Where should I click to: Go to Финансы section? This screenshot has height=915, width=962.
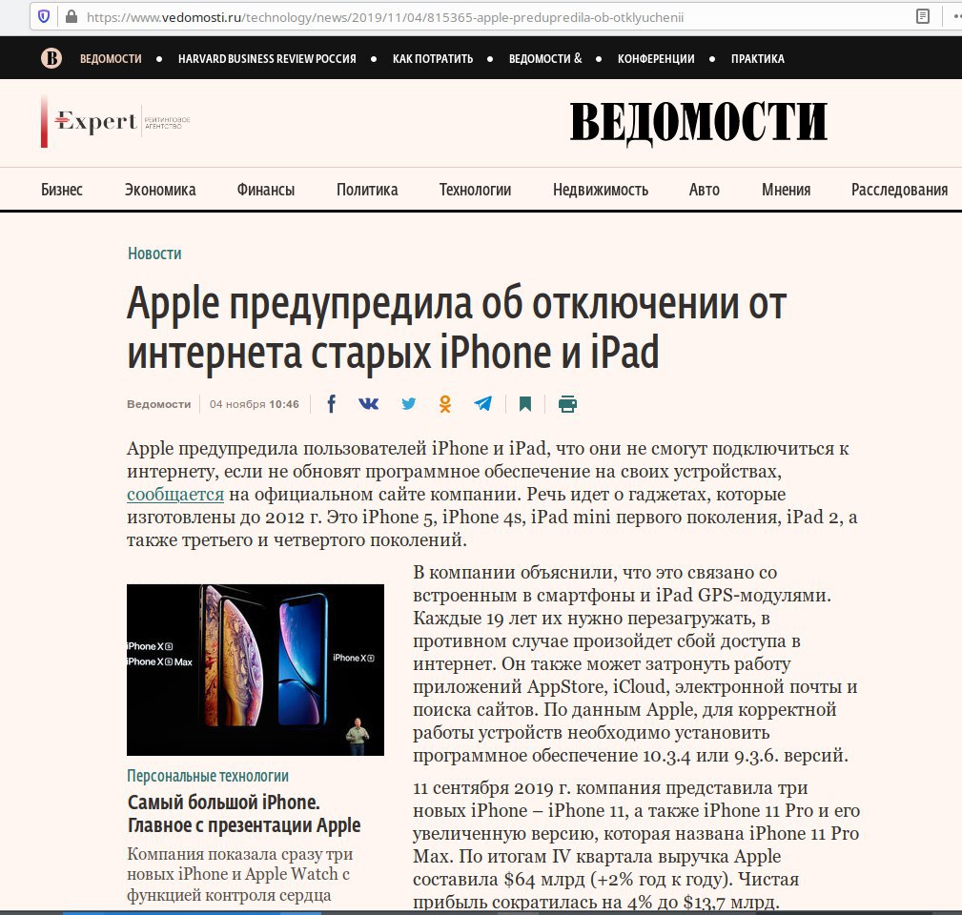(x=266, y=190)
